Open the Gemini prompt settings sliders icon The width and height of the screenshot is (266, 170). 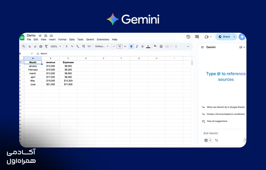[x=217, y=140]
